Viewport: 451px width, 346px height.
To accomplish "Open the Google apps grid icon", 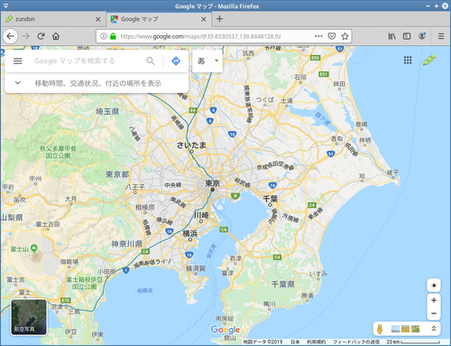I will pos(408,61).
